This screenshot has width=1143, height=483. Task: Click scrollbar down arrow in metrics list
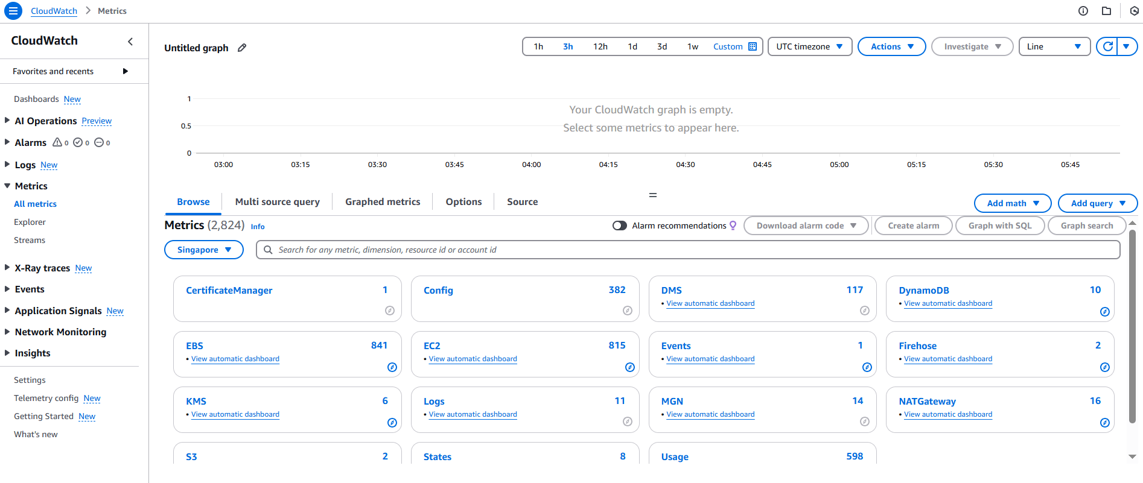(x=1132, y=456)
